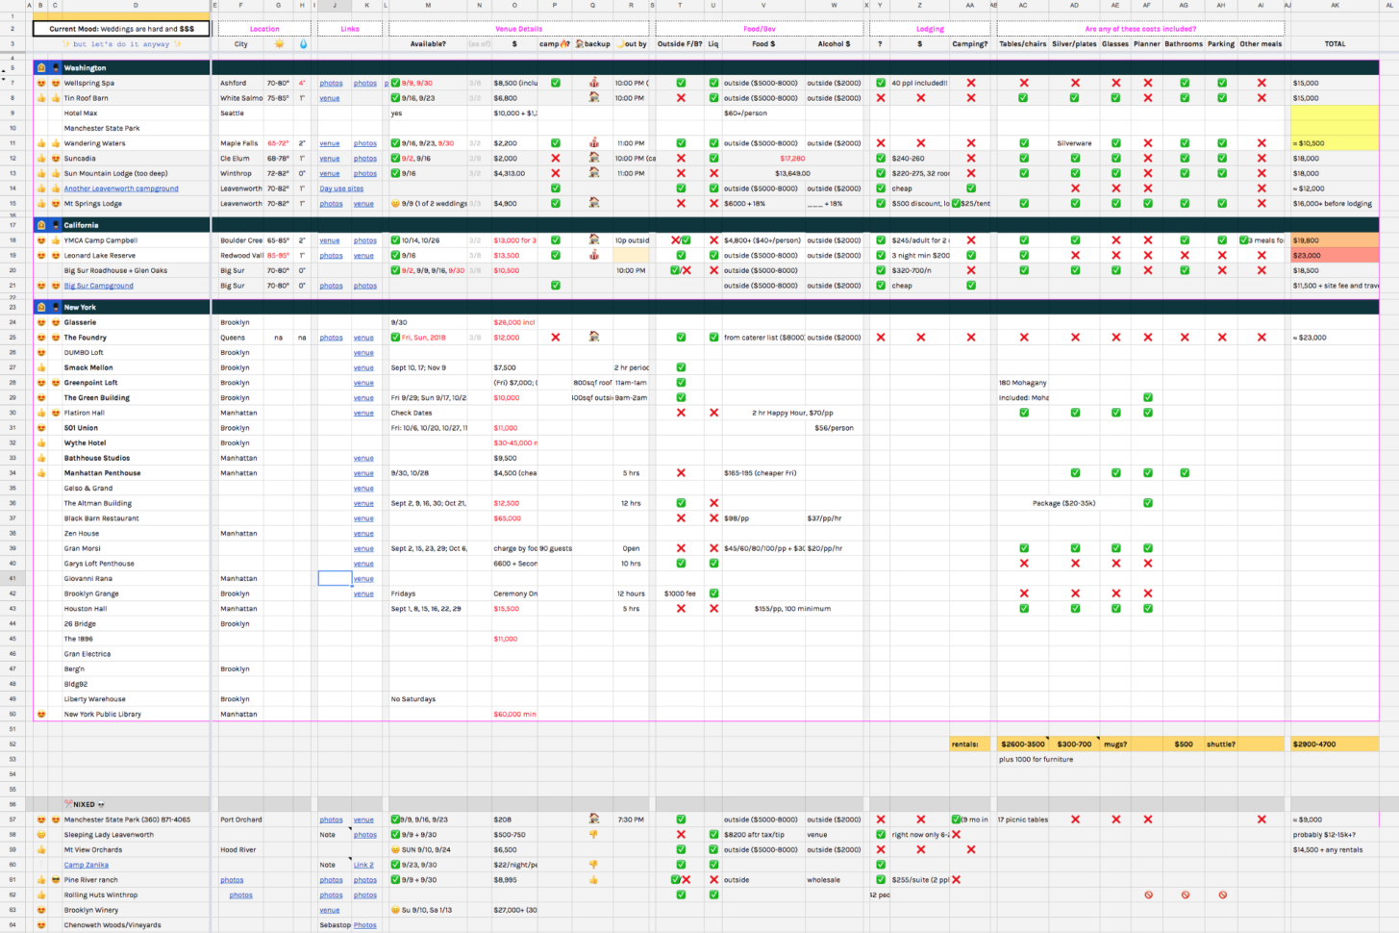Select the backup house icon for Mt Springs Lodge
Image resolution: width=1399 pixels, height=933 pixels.
[593, 203]
